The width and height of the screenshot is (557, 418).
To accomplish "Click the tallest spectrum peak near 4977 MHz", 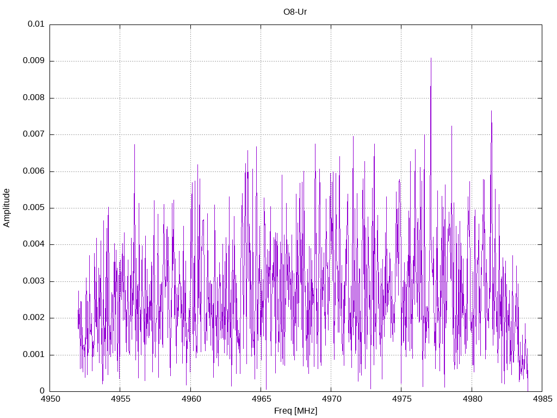I will pyautogui.click(x=431, y=59).
